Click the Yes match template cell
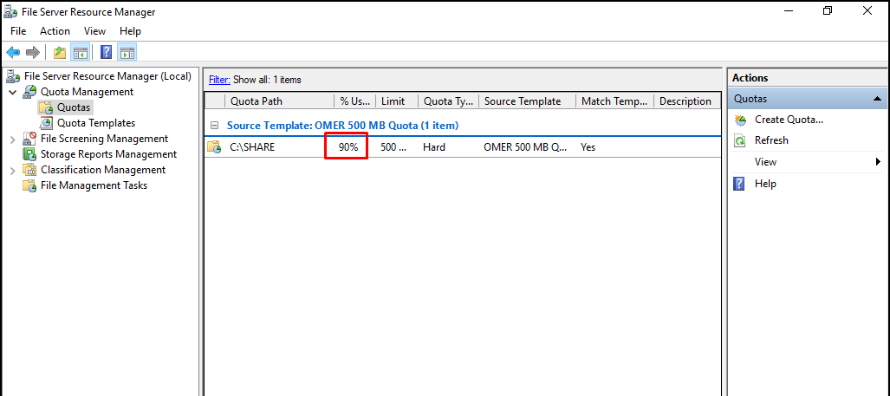The width and height of the screenshot is (890, 396). pos(588,147)
